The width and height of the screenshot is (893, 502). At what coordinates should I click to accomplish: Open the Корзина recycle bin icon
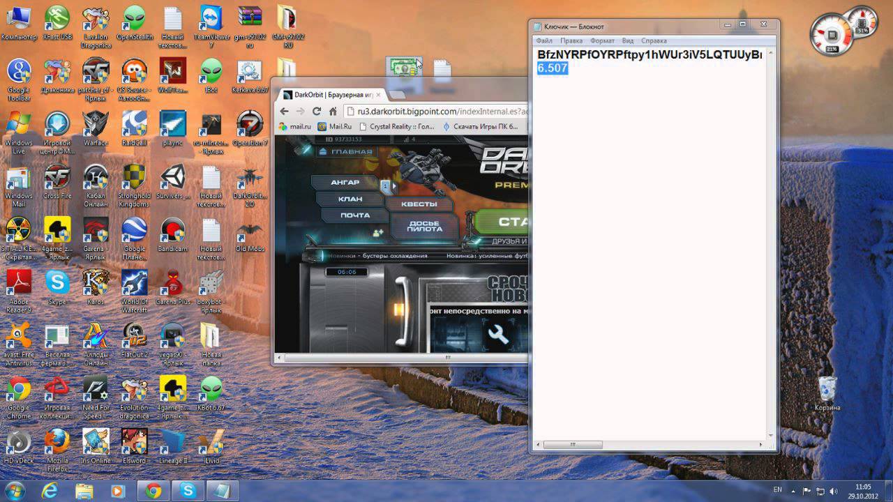click(x=827, y=393)
